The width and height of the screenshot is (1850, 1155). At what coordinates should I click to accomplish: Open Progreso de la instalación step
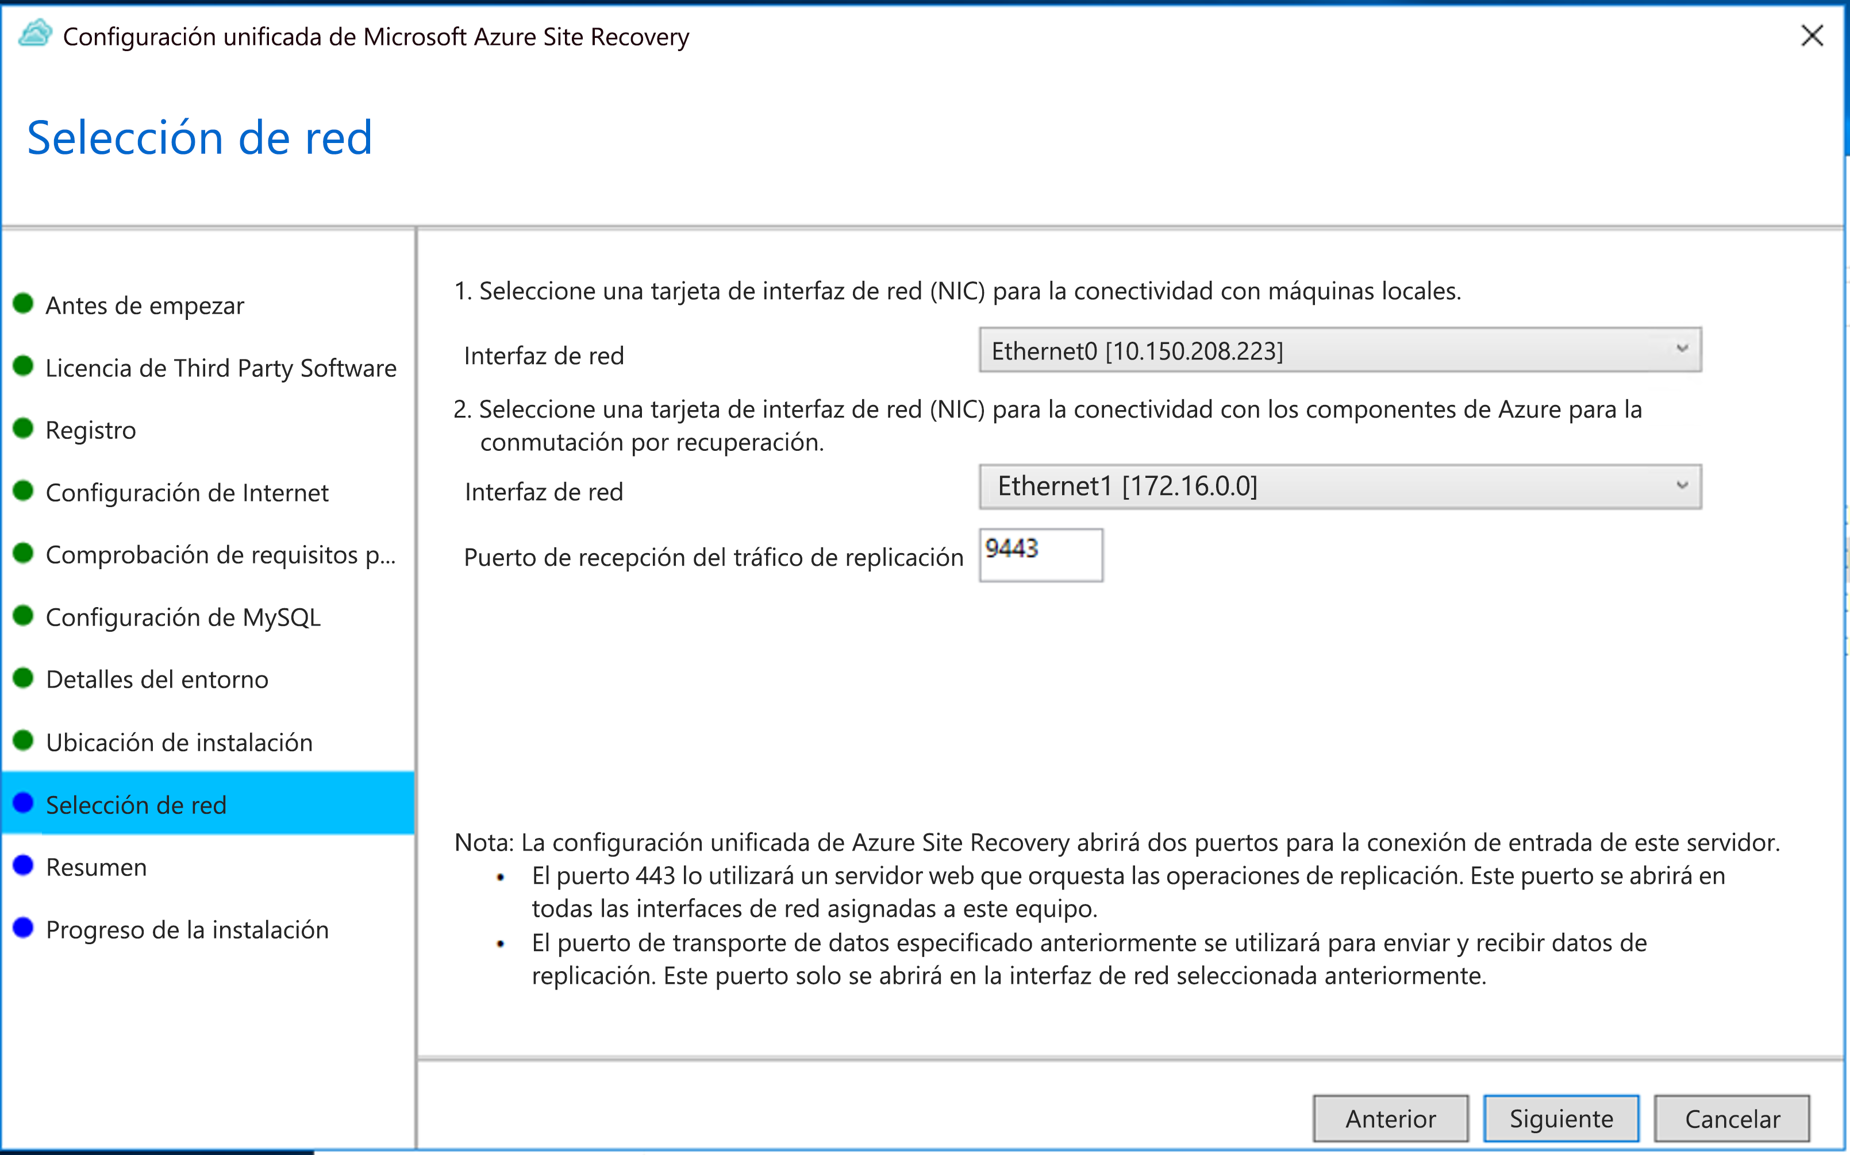point(187,930)
